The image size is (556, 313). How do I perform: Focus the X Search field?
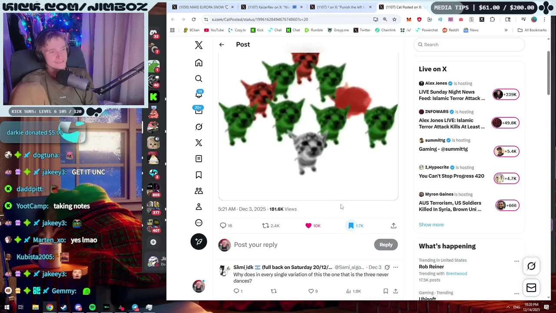pyautogui.click(x=469, y=44)
